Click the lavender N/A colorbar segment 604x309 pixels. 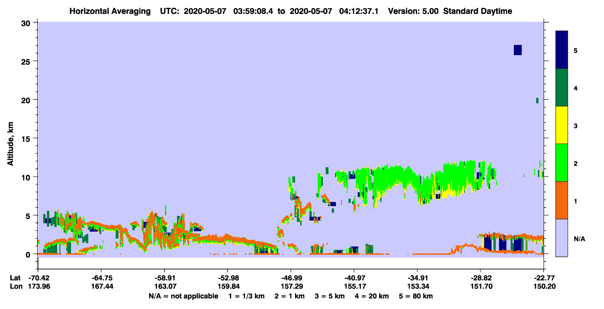click(x=562, y=238)
